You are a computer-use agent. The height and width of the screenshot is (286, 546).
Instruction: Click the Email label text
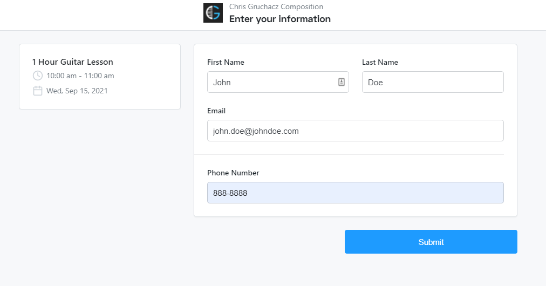coord(216,111)
